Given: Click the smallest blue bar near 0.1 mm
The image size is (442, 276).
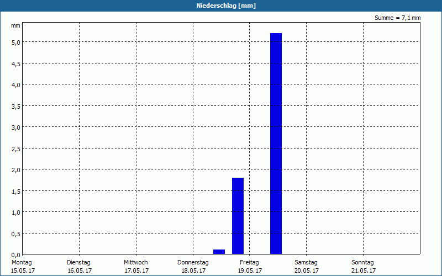Looking at the screenshot, I should 219,252.
